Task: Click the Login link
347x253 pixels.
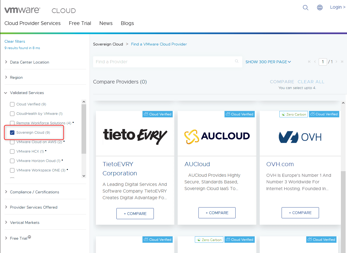Action: coord(338,7)
